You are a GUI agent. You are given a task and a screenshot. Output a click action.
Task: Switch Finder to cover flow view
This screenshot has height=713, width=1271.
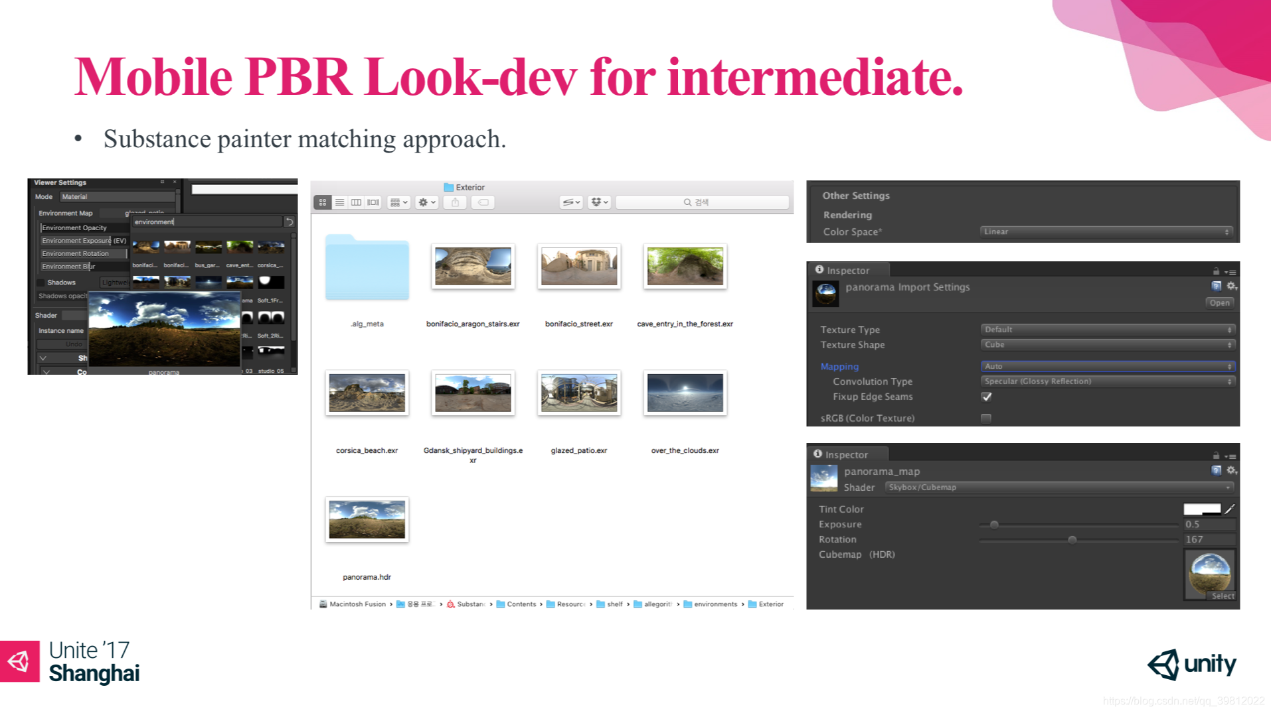pos(373,202)
